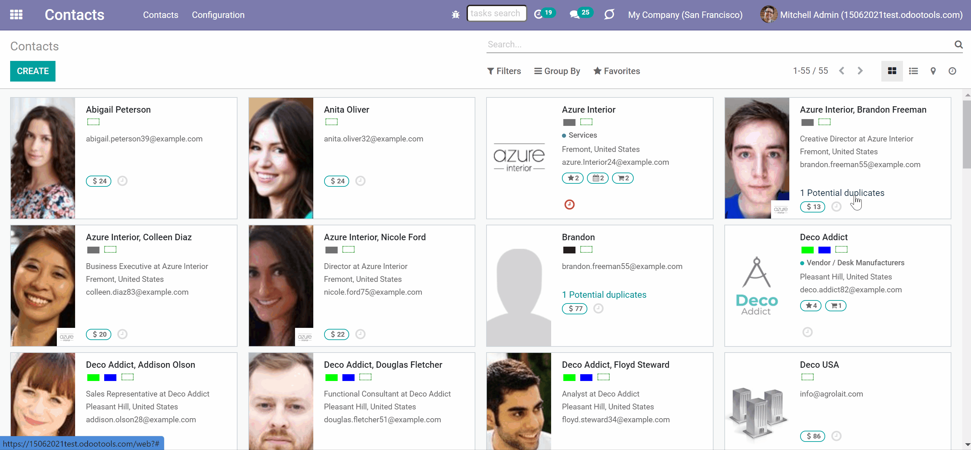Click the search magnifier icon
Image resolution: width=971 pixels, height=450 pixels.
[x=958, y=44]
